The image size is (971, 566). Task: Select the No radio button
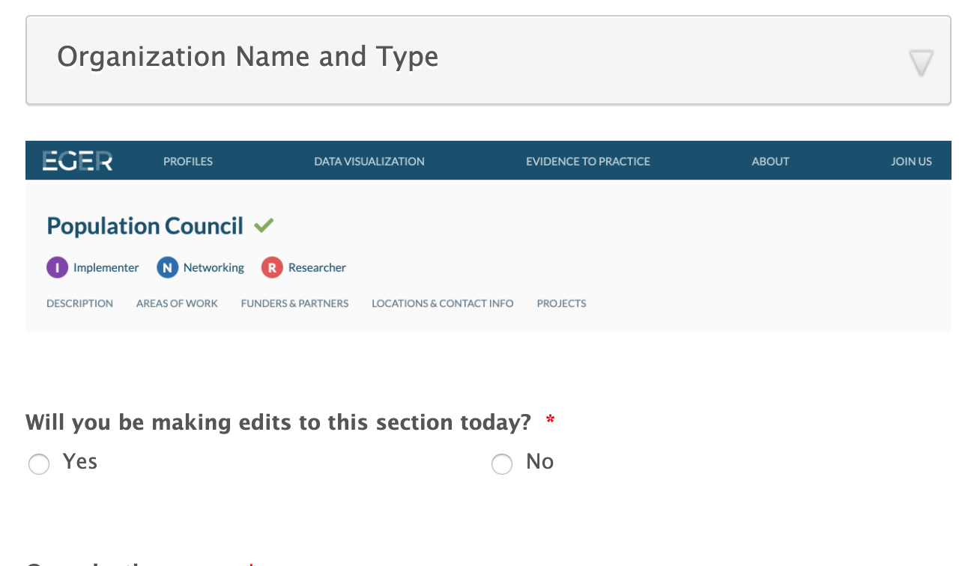pos(501,464)
